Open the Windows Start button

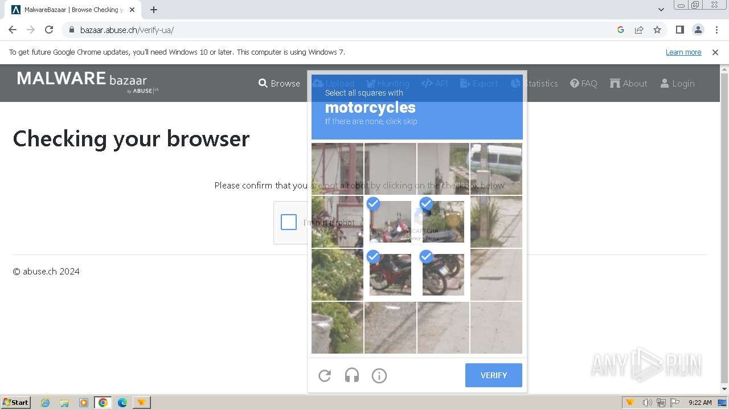pos(16,402)
